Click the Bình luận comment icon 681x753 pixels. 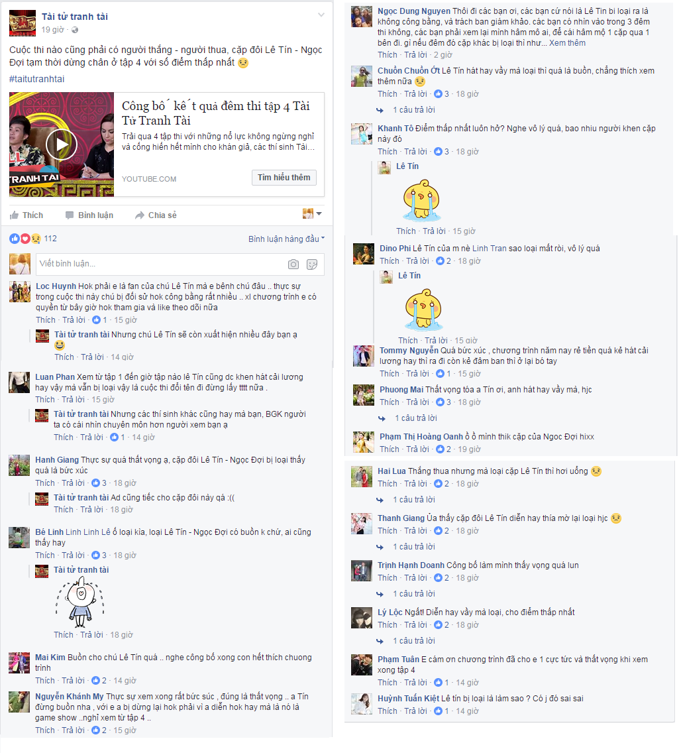coord(70,215)
